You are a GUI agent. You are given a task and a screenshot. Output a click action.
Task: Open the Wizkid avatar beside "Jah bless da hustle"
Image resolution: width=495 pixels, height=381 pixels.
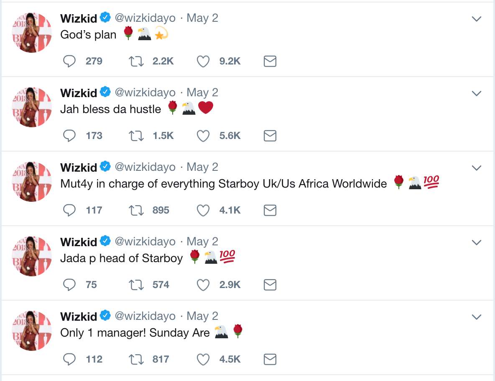[32, 107]
